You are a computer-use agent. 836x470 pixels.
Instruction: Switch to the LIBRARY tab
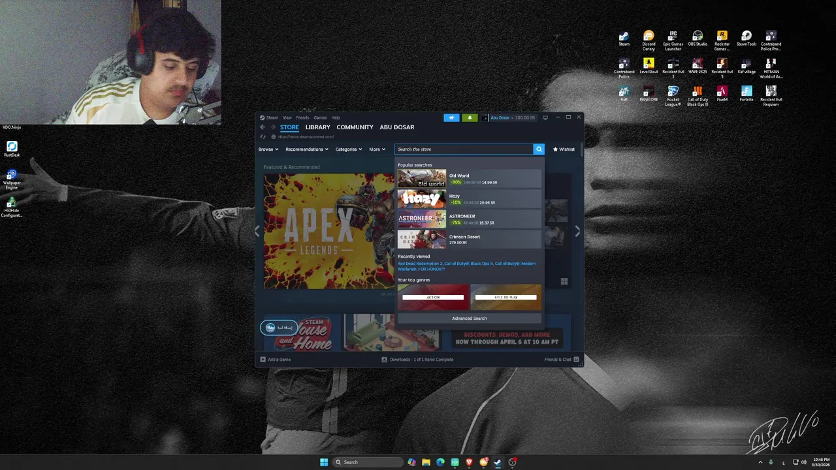(x=317, y=127)
